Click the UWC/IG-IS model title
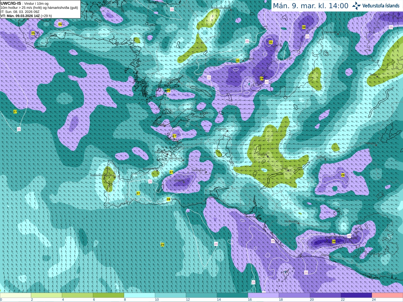 11,3
